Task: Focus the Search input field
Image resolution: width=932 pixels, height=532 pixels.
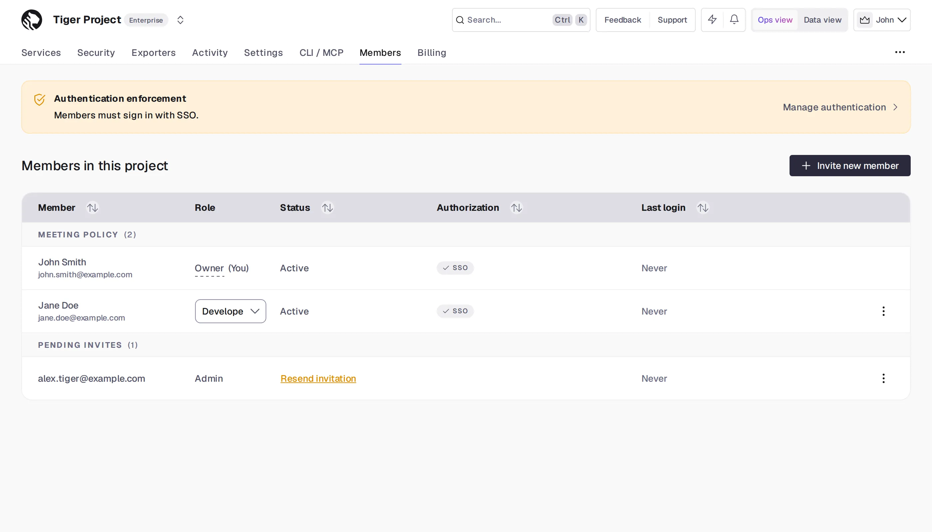Action: 521,20
